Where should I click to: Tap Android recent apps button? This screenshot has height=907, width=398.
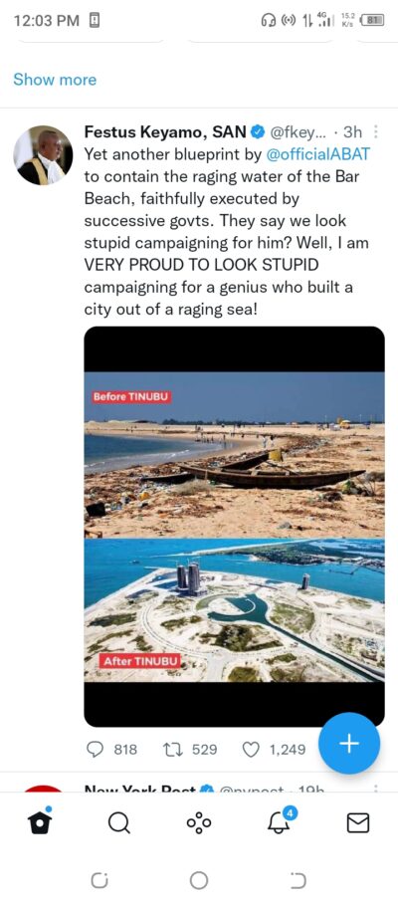(x=99, y=881)
